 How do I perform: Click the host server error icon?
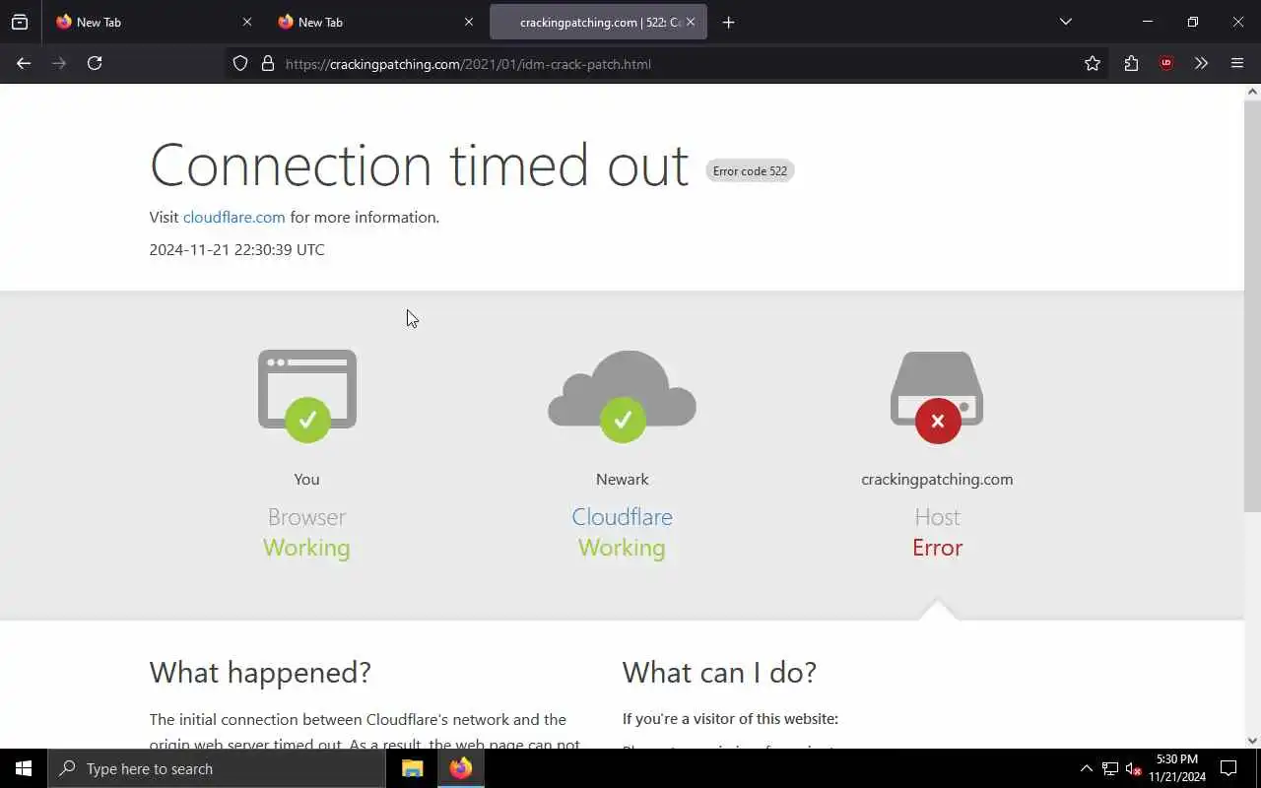937,396
